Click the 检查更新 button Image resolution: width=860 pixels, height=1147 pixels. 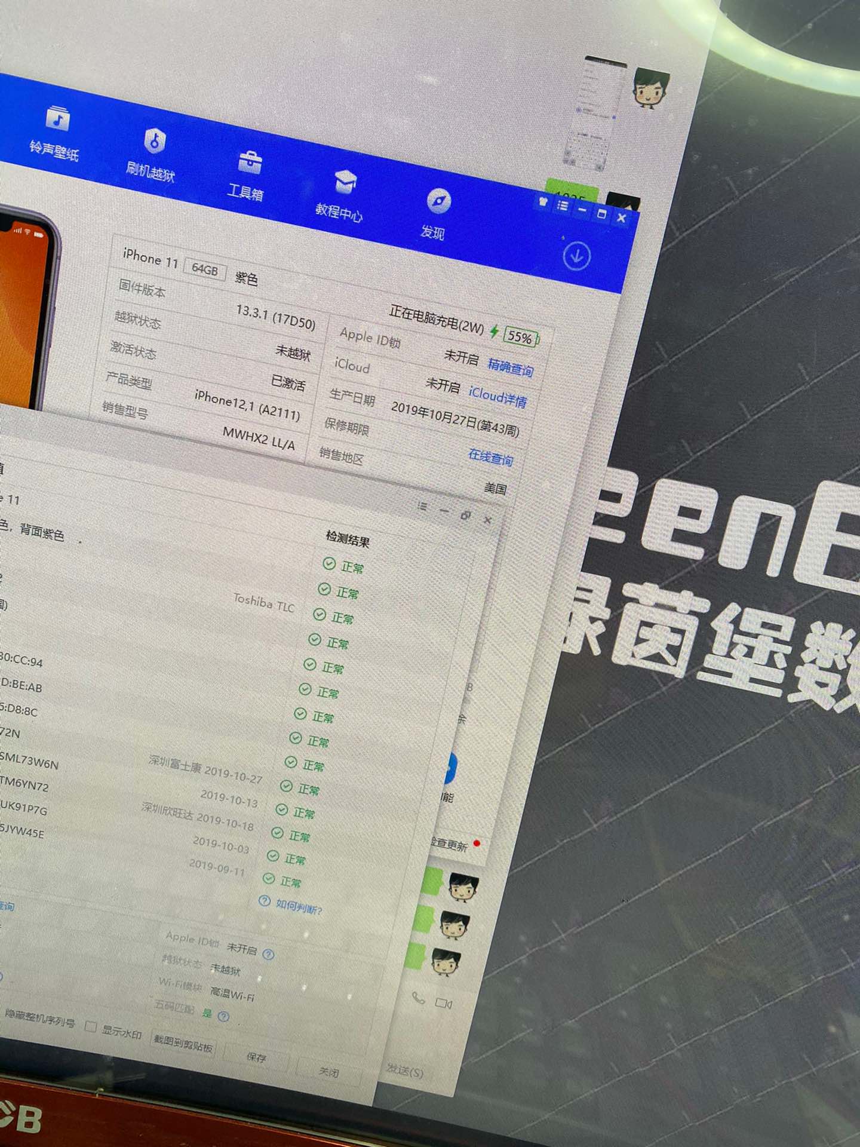(449, 845)
